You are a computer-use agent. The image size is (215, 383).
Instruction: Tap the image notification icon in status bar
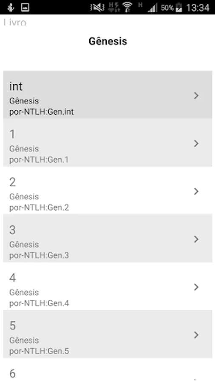(x=25, y=7)
